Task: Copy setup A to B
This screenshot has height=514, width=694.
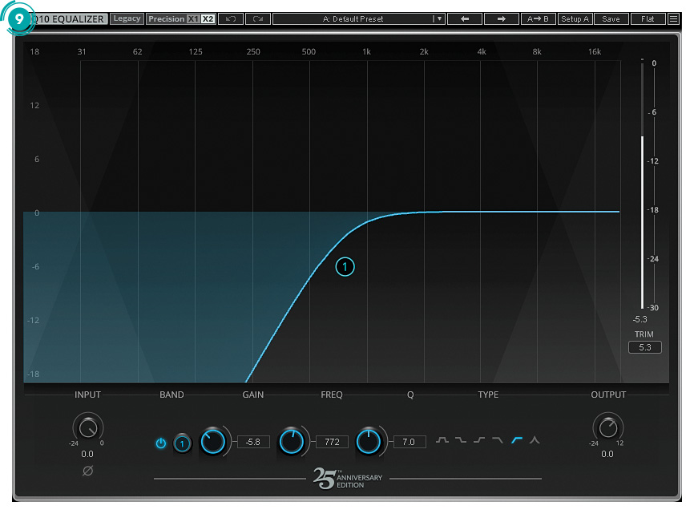Action: pos(538,18)
